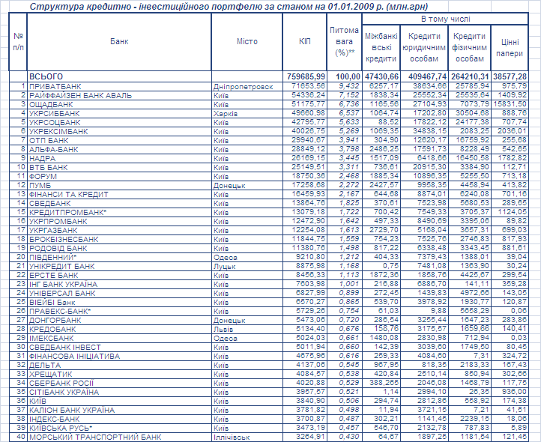Image resolution: width=541 pixels, height=442 pixels.
Task: Select 'ІНГ БАНК УКРАЇНА' cell
Action: point(119,284)
